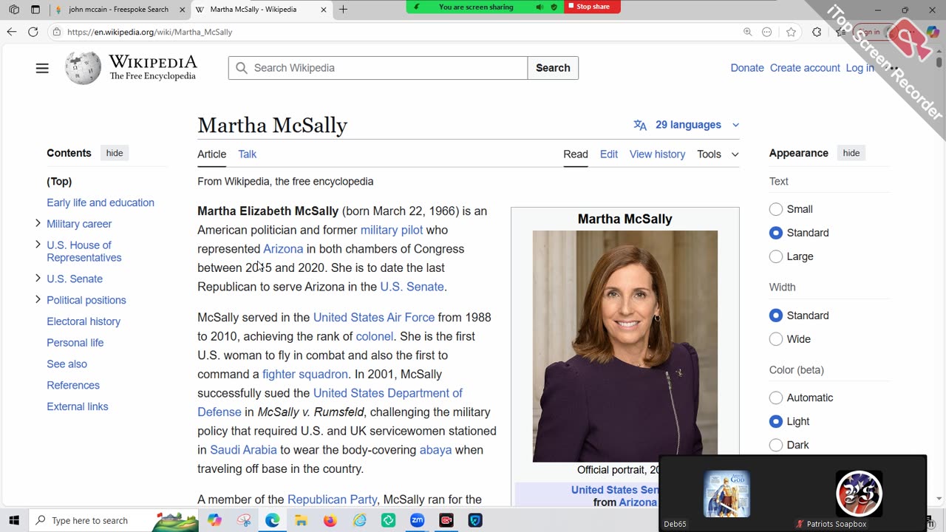Jump to Electoral history in contents
This screenshot has height=532, width=946.
tap(84, 321)
